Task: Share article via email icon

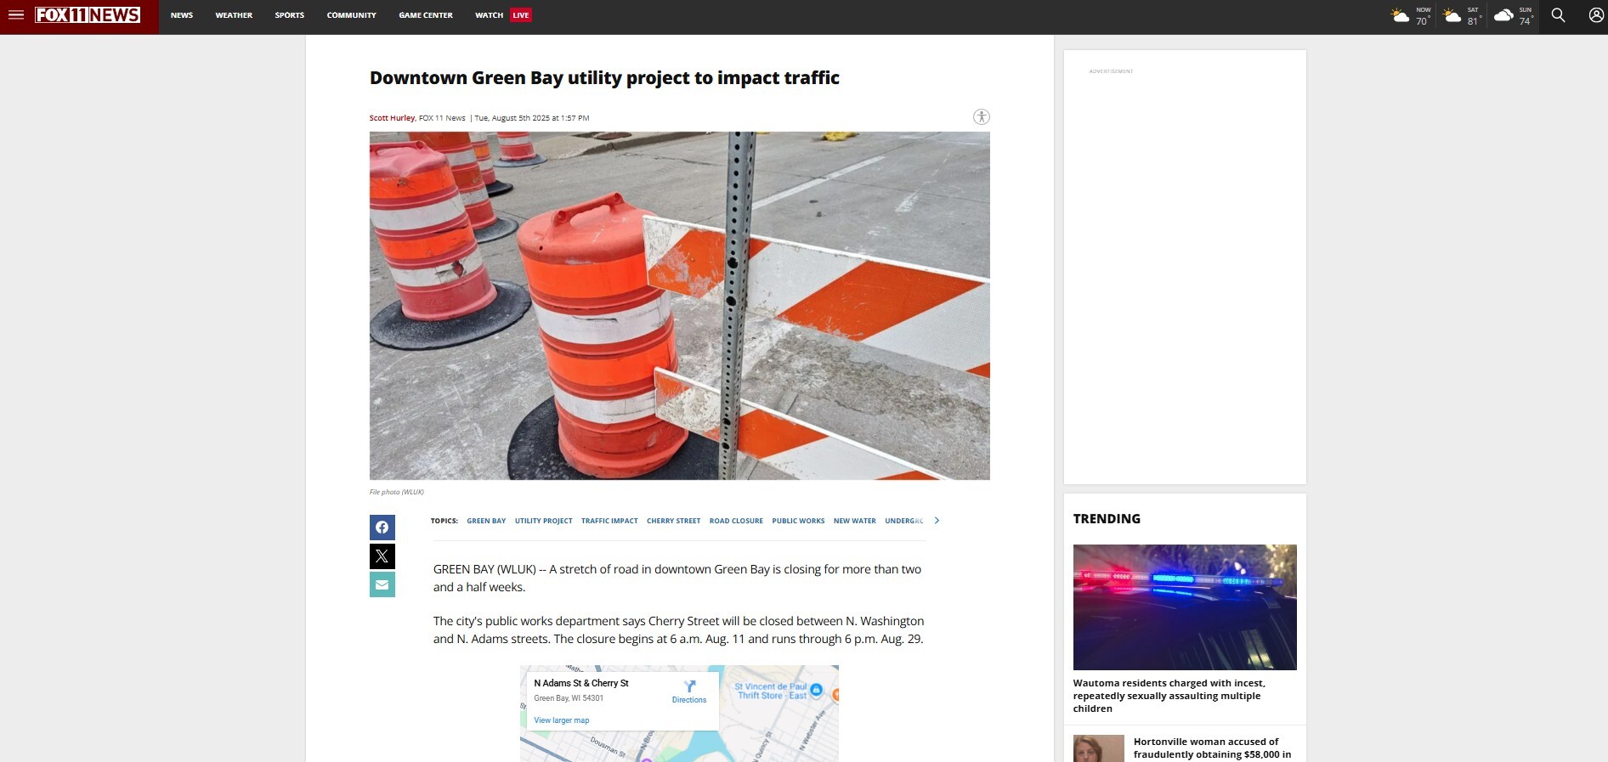Action: 382,584
